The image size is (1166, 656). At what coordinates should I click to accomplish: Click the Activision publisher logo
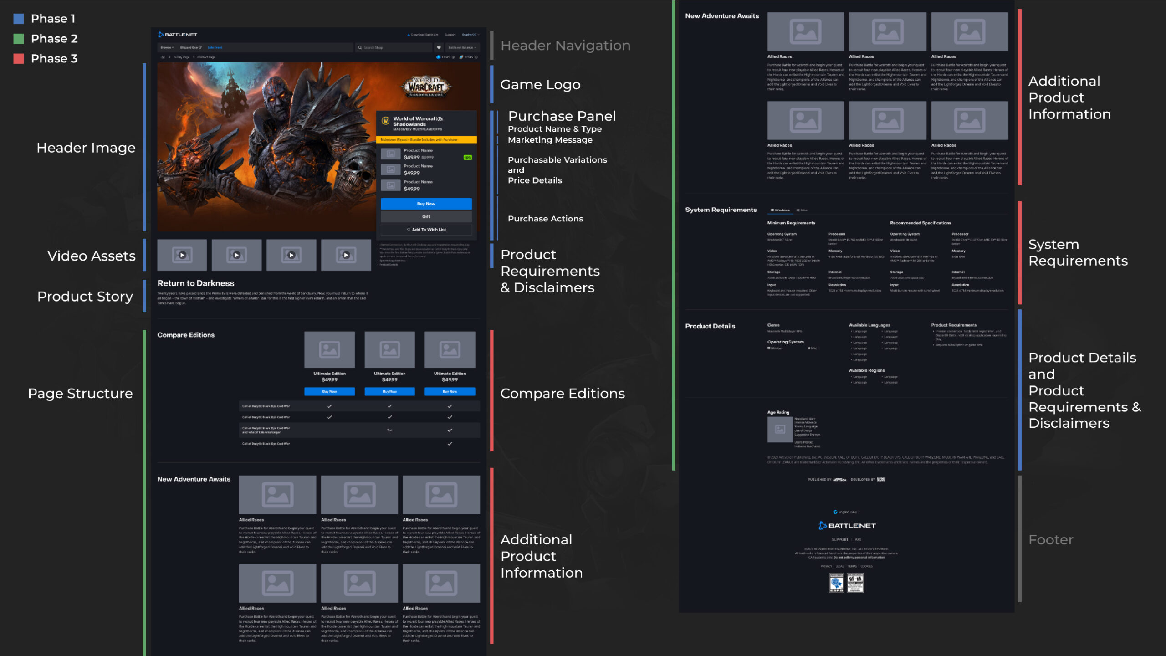(x=839, y=480)
